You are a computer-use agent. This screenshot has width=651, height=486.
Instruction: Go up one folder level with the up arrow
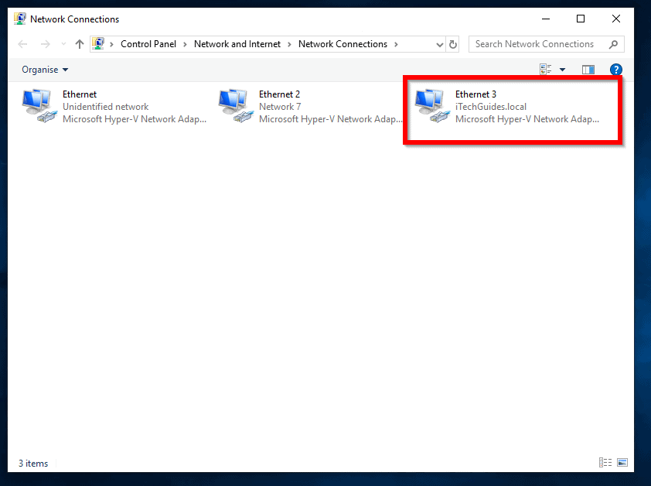pos(80,43)
